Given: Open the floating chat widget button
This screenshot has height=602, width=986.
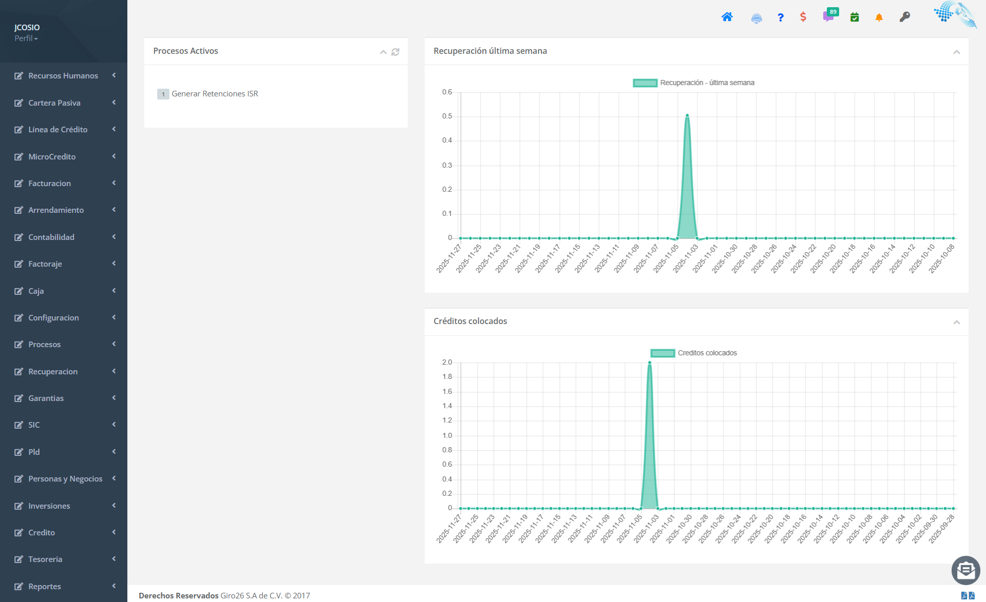Looking at the screenshot, I should point(965,570).
